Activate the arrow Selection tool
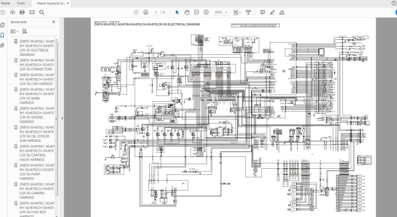The width and height of the screenshot is (397, 217). pyautogui.click(x=176, y=12)
